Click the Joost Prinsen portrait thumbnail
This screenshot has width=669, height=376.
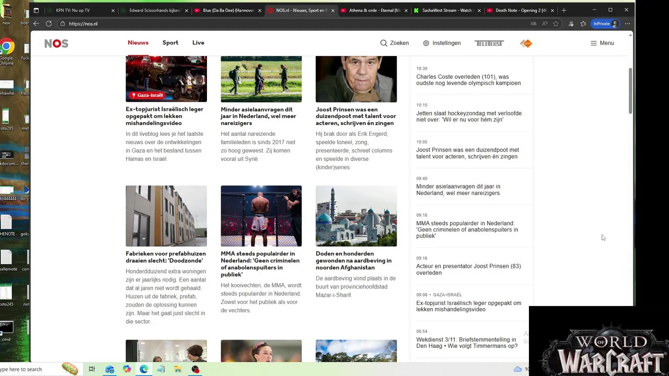(356, 79)
